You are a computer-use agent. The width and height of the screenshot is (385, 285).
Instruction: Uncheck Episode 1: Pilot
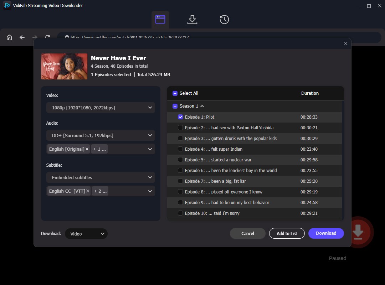(x=180, y=117)
